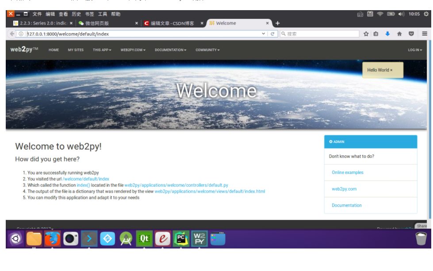Viewport: 433px width, 271px height.
Task: Open the terminal icon in the dock
Action: [89, 238]
